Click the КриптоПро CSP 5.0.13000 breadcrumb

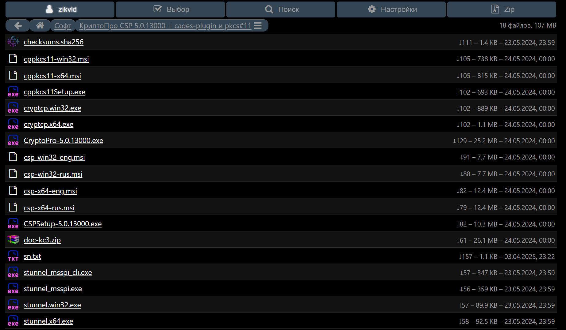click(165, 26)
